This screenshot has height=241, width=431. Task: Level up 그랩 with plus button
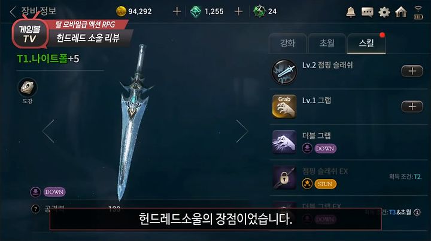point(412,106)
